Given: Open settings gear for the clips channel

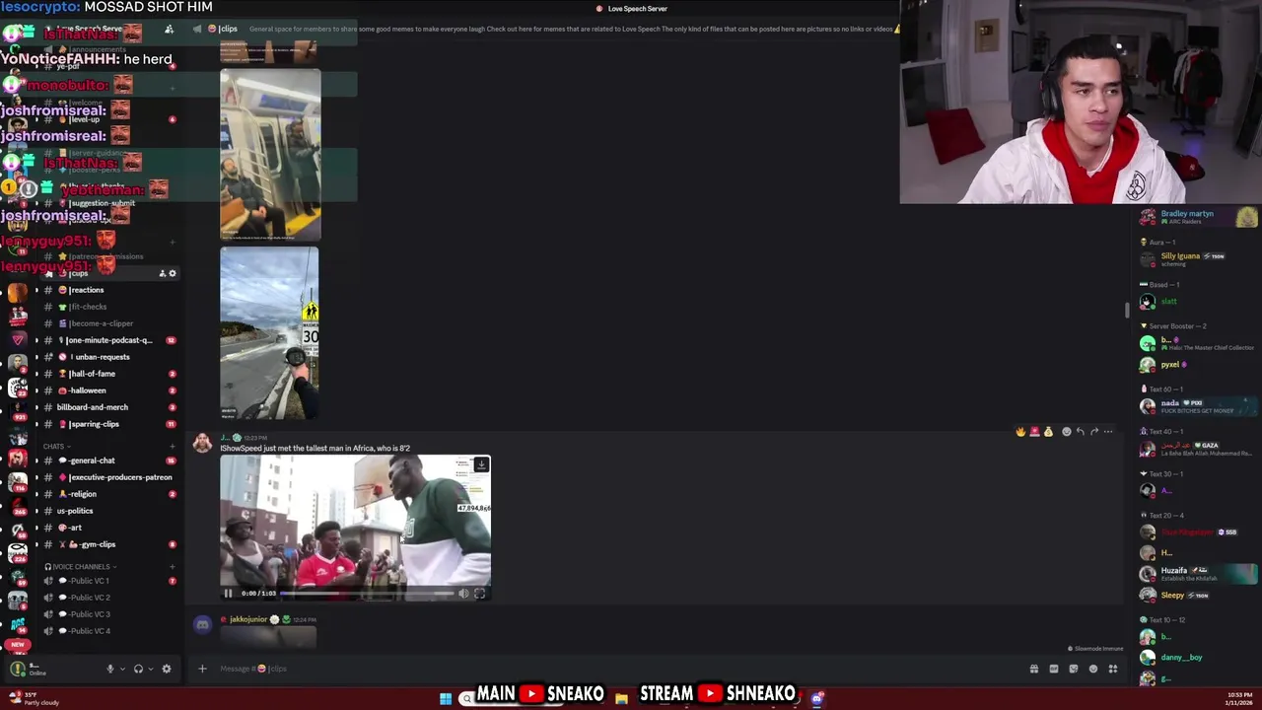Looking at the screenshot, I should click(x=173, y=273).
